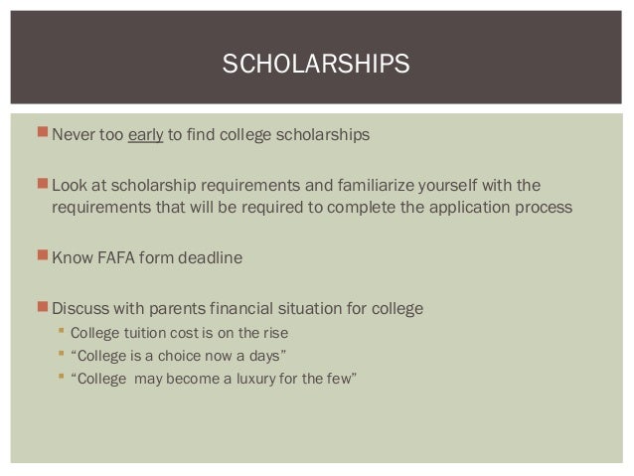Click the SCHOLARSHIPS slide title
Viewport: 634px width, 476px height.
[316, 66]
